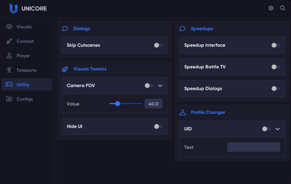The width and height of the screenshot is (291, 184).
Task: Click the Dialogs speech bubble icon
Action: pyautogui.click(x=65, y=28)
